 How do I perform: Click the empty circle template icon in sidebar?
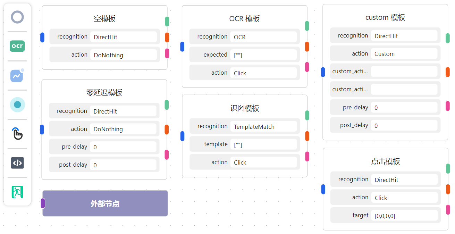[17, 17]
